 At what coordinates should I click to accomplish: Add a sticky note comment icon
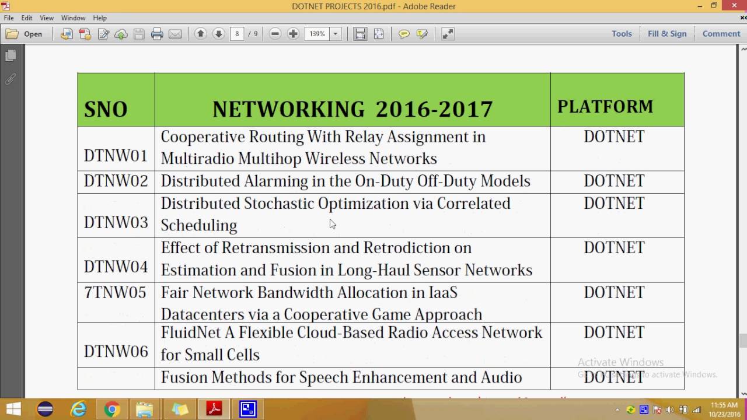404,34
